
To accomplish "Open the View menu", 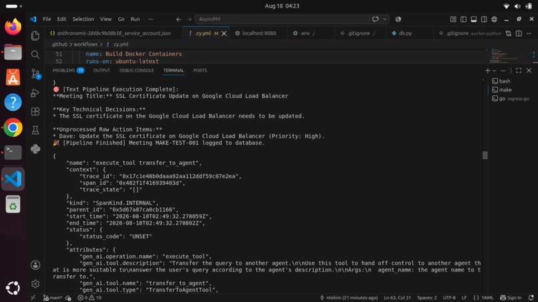I will click(x=105, y=19).
